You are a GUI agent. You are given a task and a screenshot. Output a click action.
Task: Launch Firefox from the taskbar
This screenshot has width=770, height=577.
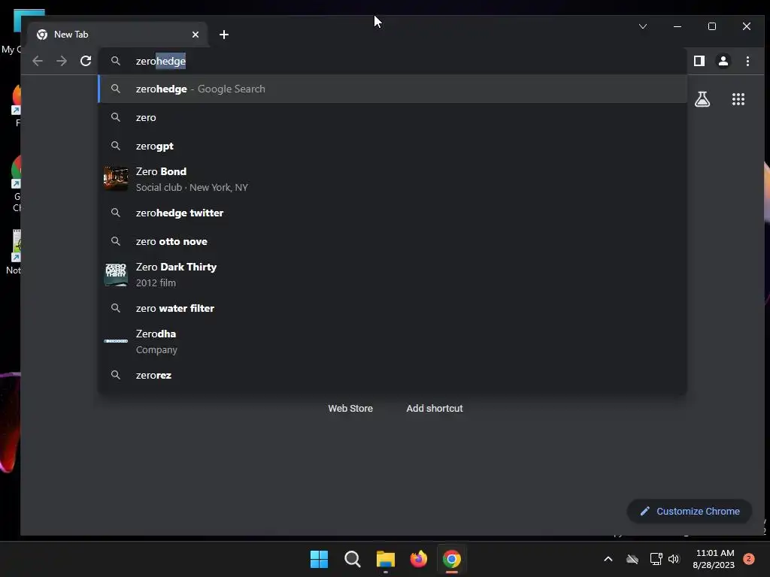tap(418, 559)
